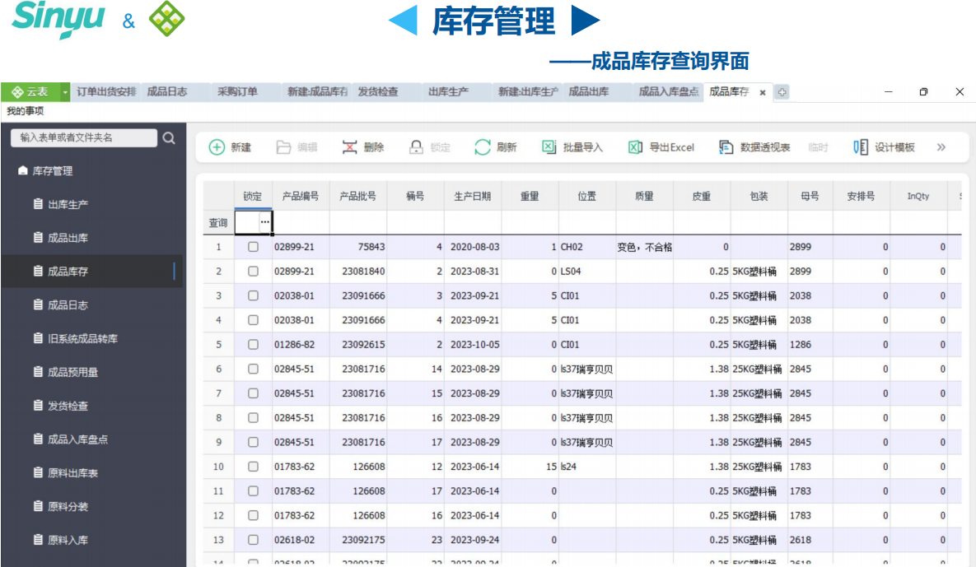Export data with 导出Excel

click(661, 147)
